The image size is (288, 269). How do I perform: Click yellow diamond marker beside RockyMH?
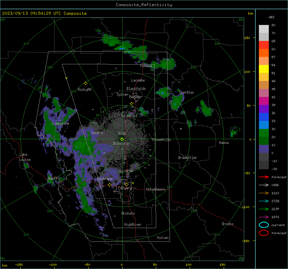(85, 83)
